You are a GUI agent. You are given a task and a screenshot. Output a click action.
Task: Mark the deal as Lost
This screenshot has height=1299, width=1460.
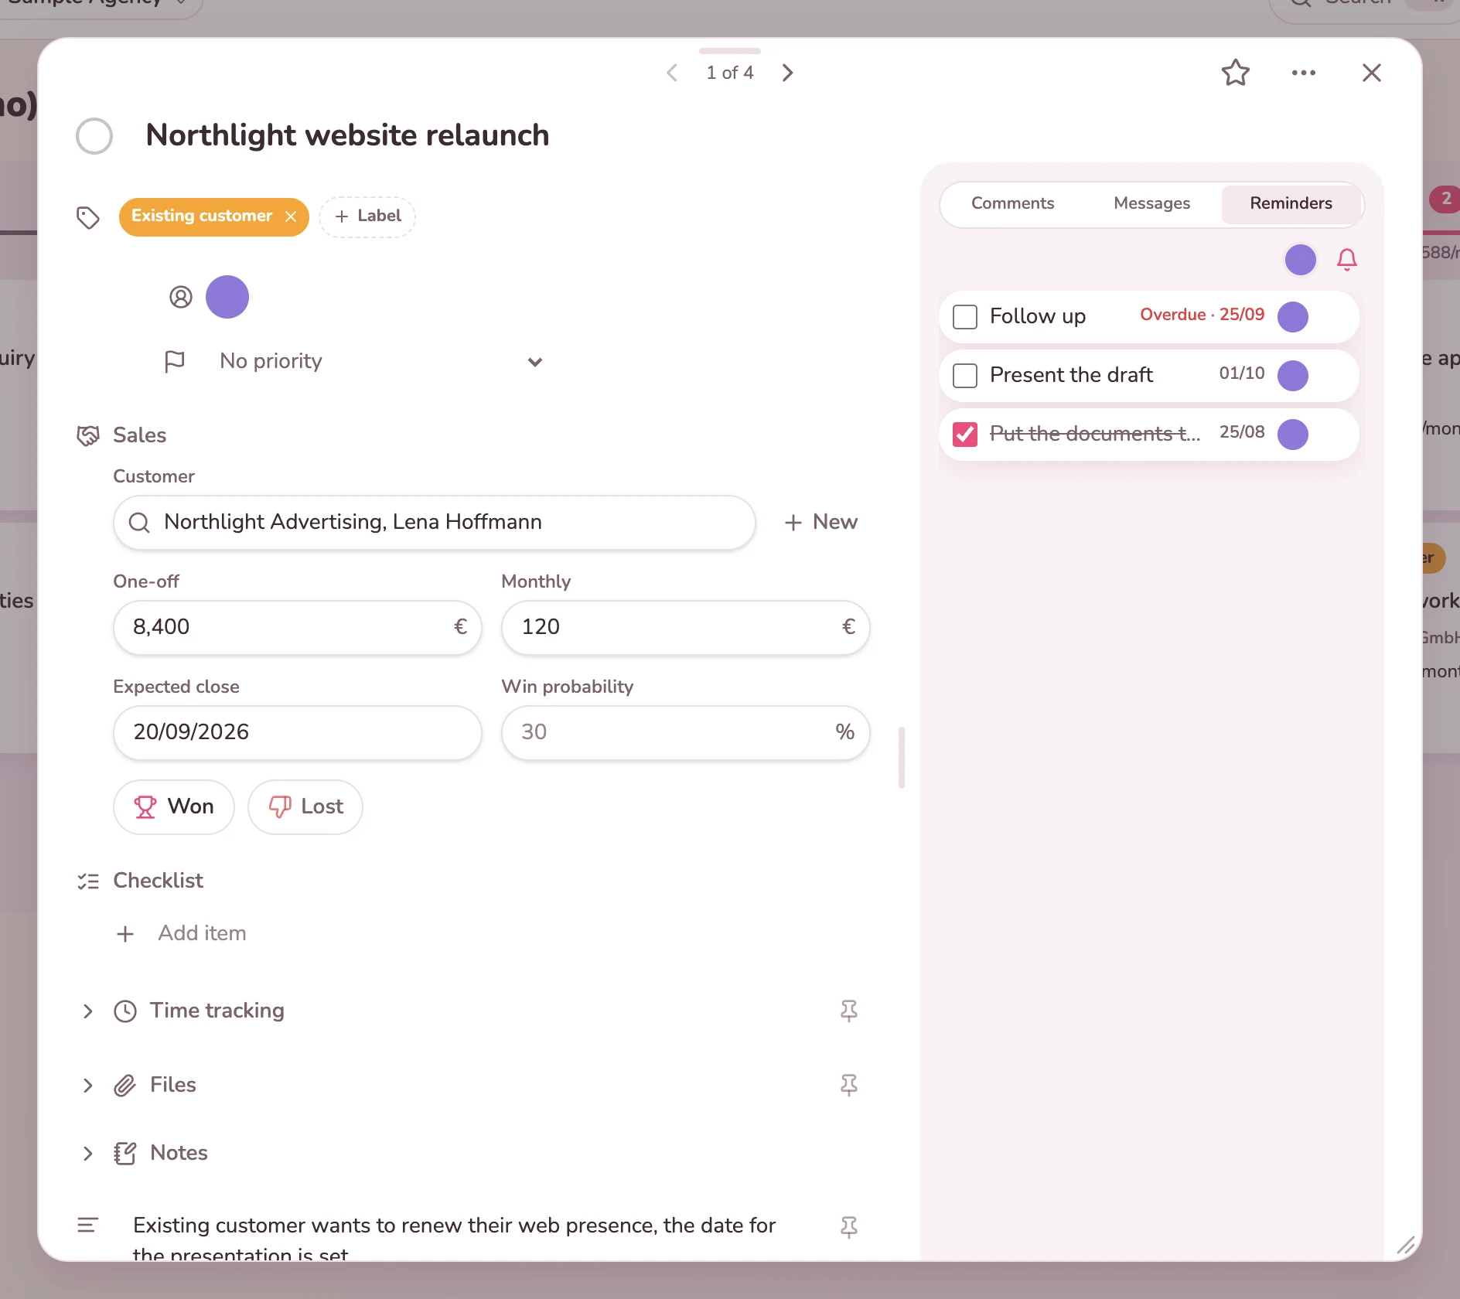tap(305, 806)
